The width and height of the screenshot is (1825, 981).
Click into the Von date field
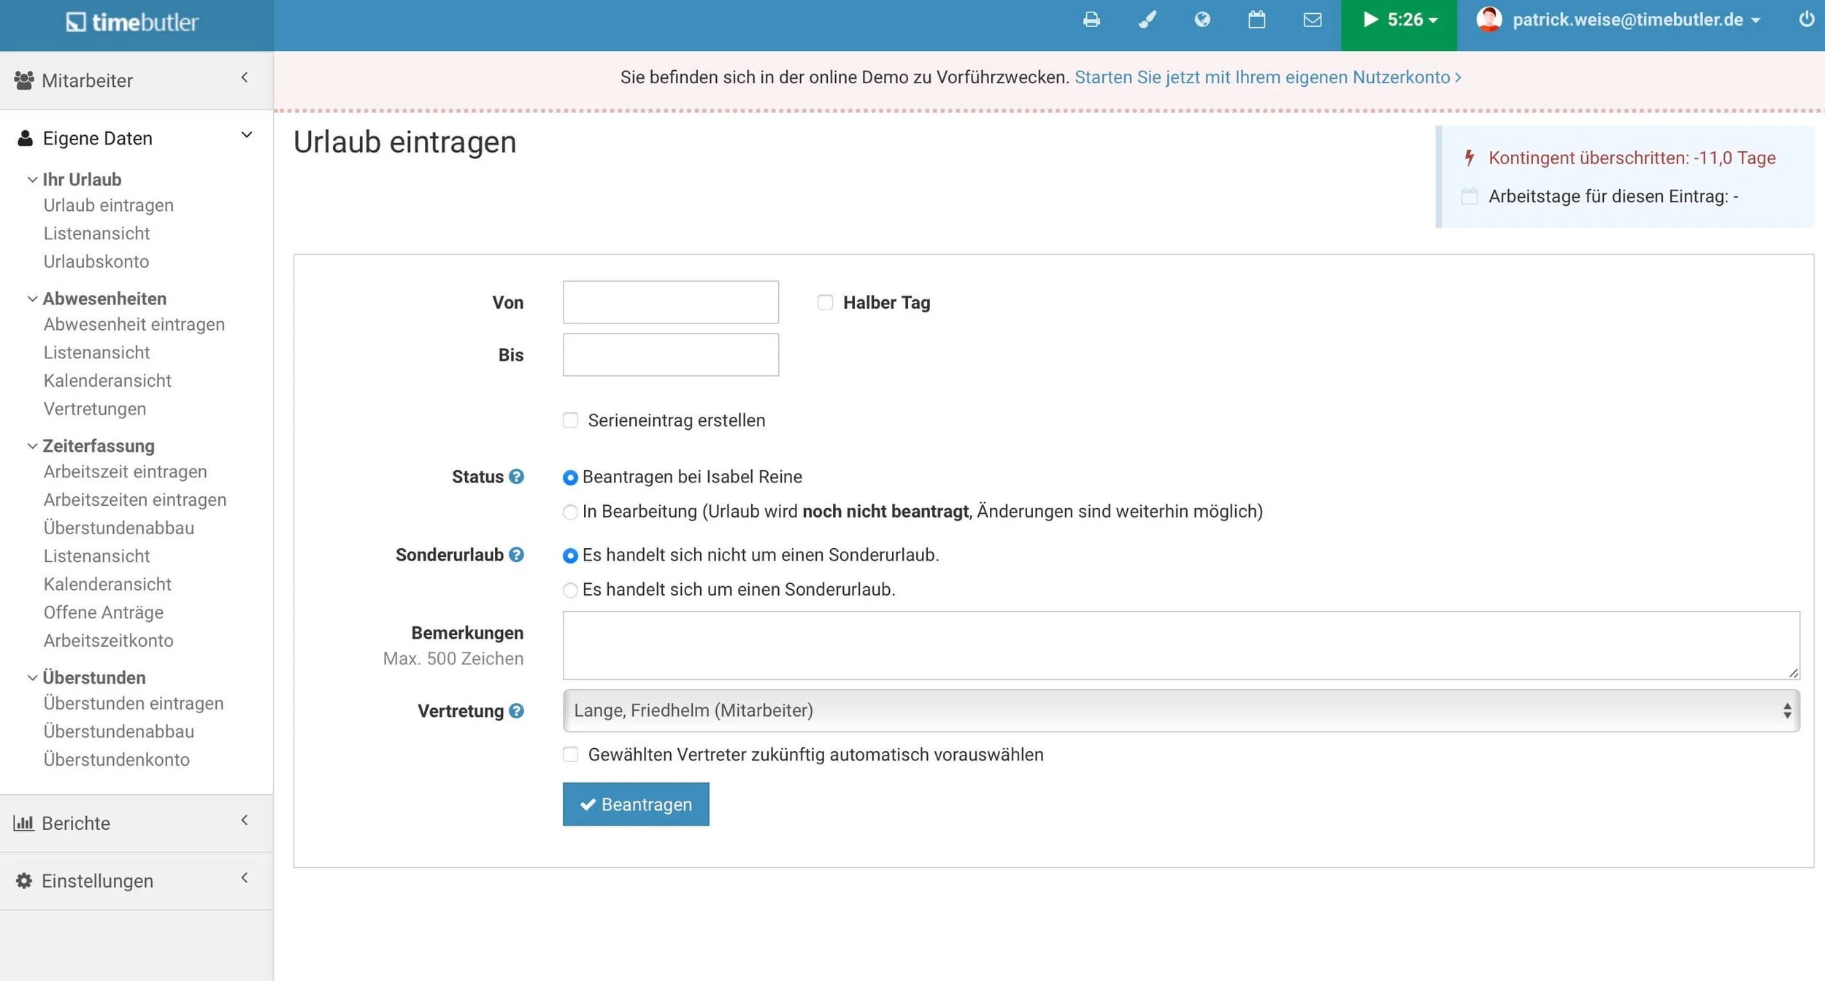670,302
